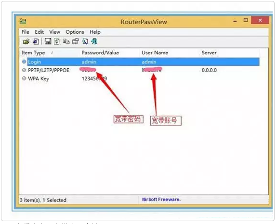
Task: Open the Edit menu
Action: [x=39, y=32]
